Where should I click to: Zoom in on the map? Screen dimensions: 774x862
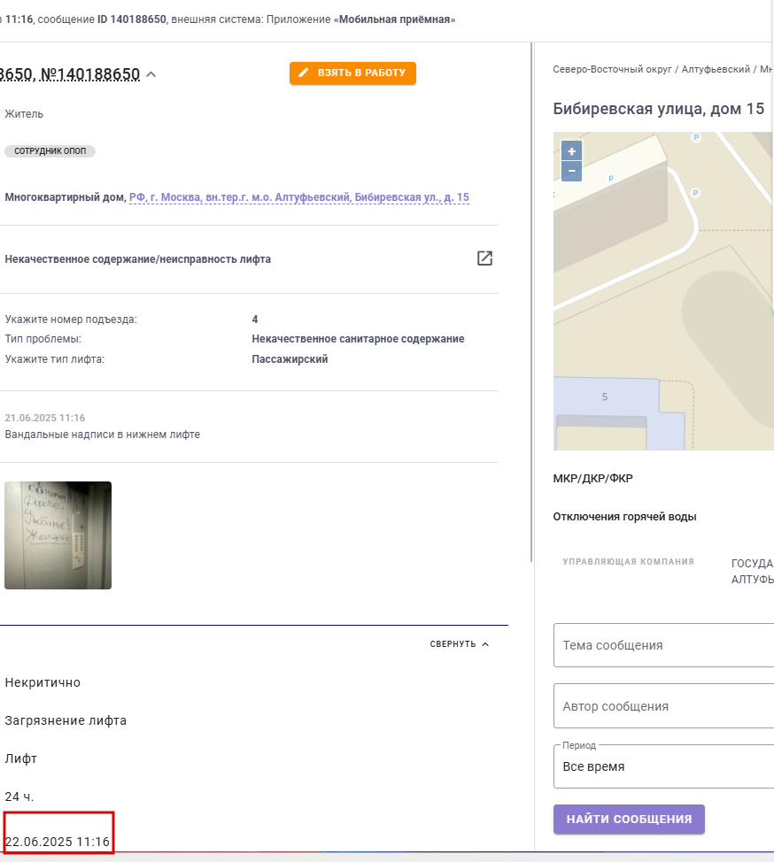click(571, 151)
